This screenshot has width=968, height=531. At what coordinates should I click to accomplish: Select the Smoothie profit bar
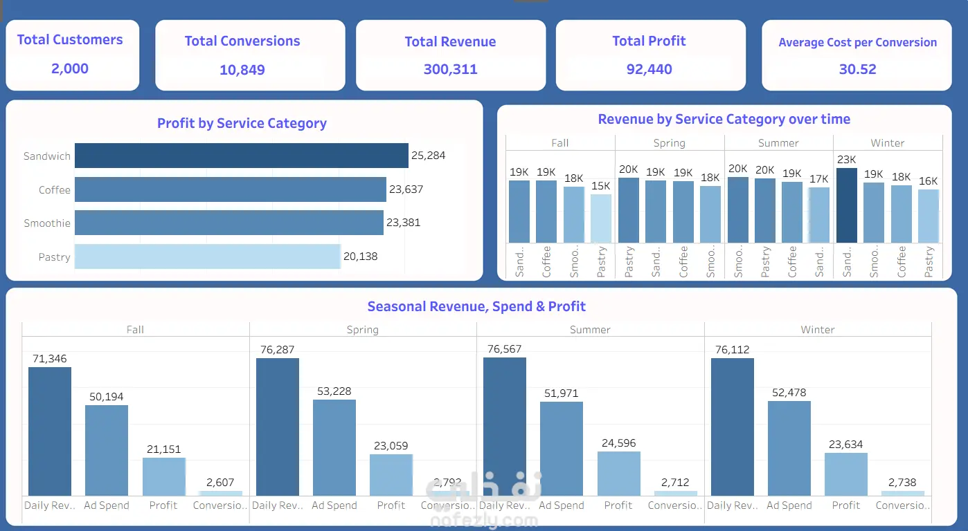[x=228, y=223]
